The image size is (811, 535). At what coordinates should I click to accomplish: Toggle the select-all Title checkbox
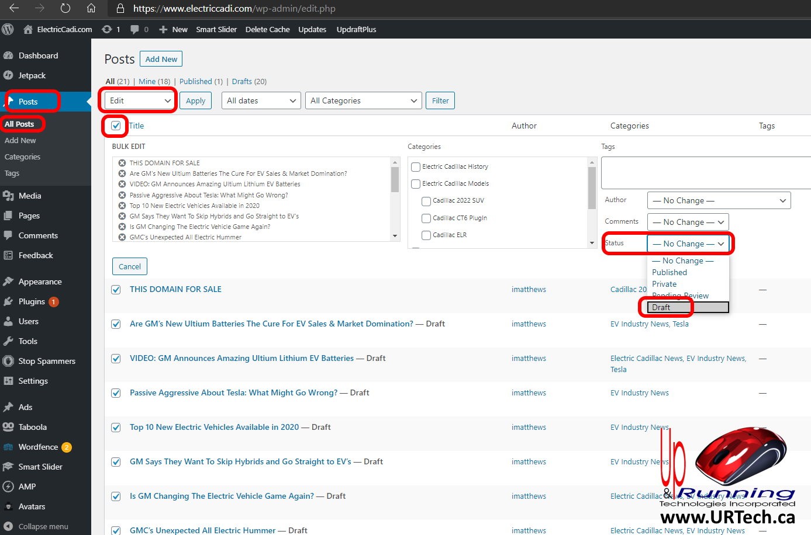[115, 126]
